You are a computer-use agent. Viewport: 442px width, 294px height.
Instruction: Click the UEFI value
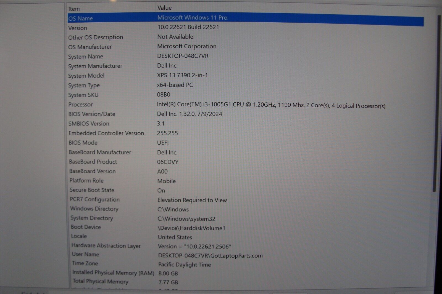[163, 143]
